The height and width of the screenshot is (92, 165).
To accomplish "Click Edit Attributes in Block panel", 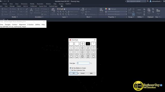I will (x=91, y=14).
